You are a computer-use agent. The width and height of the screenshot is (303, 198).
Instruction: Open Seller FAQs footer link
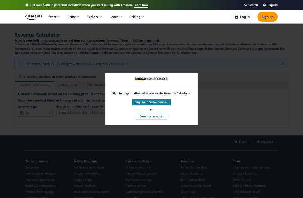(188, 192)
